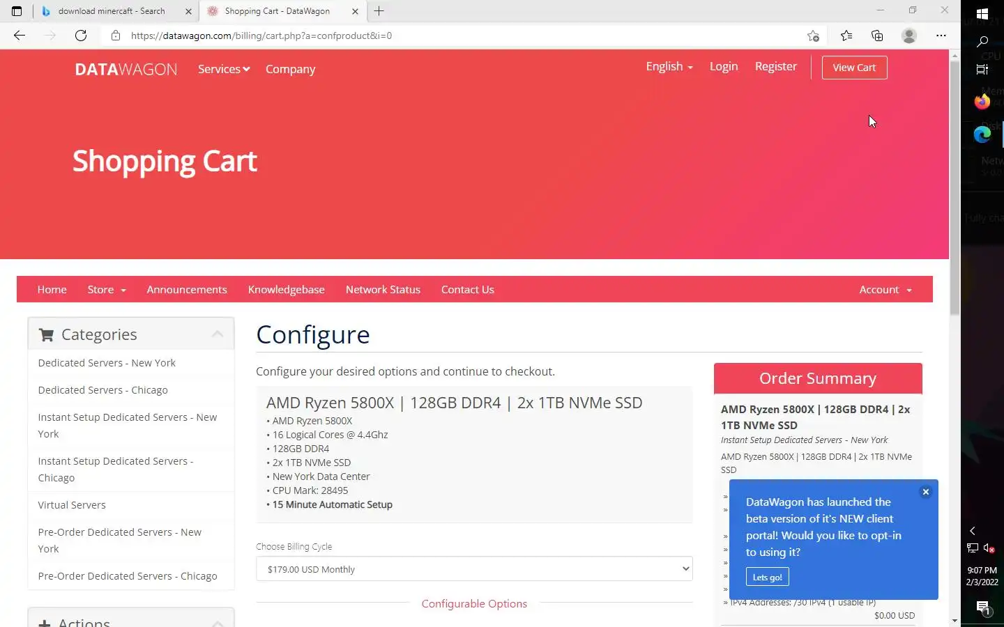Screen dimensions: 1004x627
Task: Close the download minecraft search tab
Action: point(188,11)
